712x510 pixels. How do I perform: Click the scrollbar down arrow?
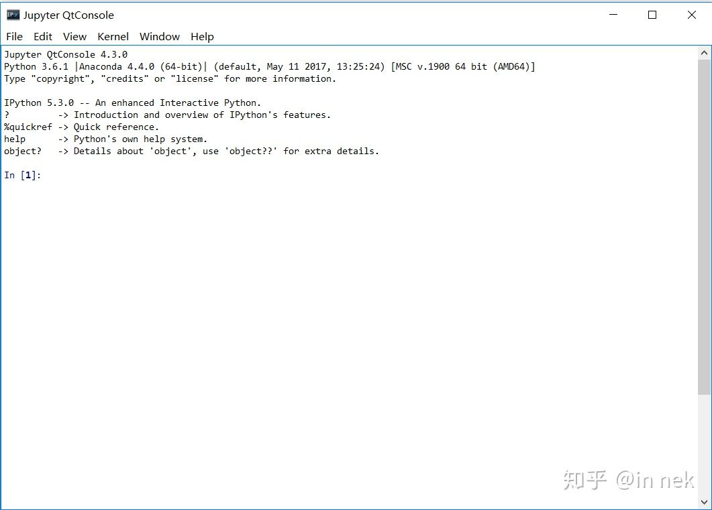[x=704, y=502]
